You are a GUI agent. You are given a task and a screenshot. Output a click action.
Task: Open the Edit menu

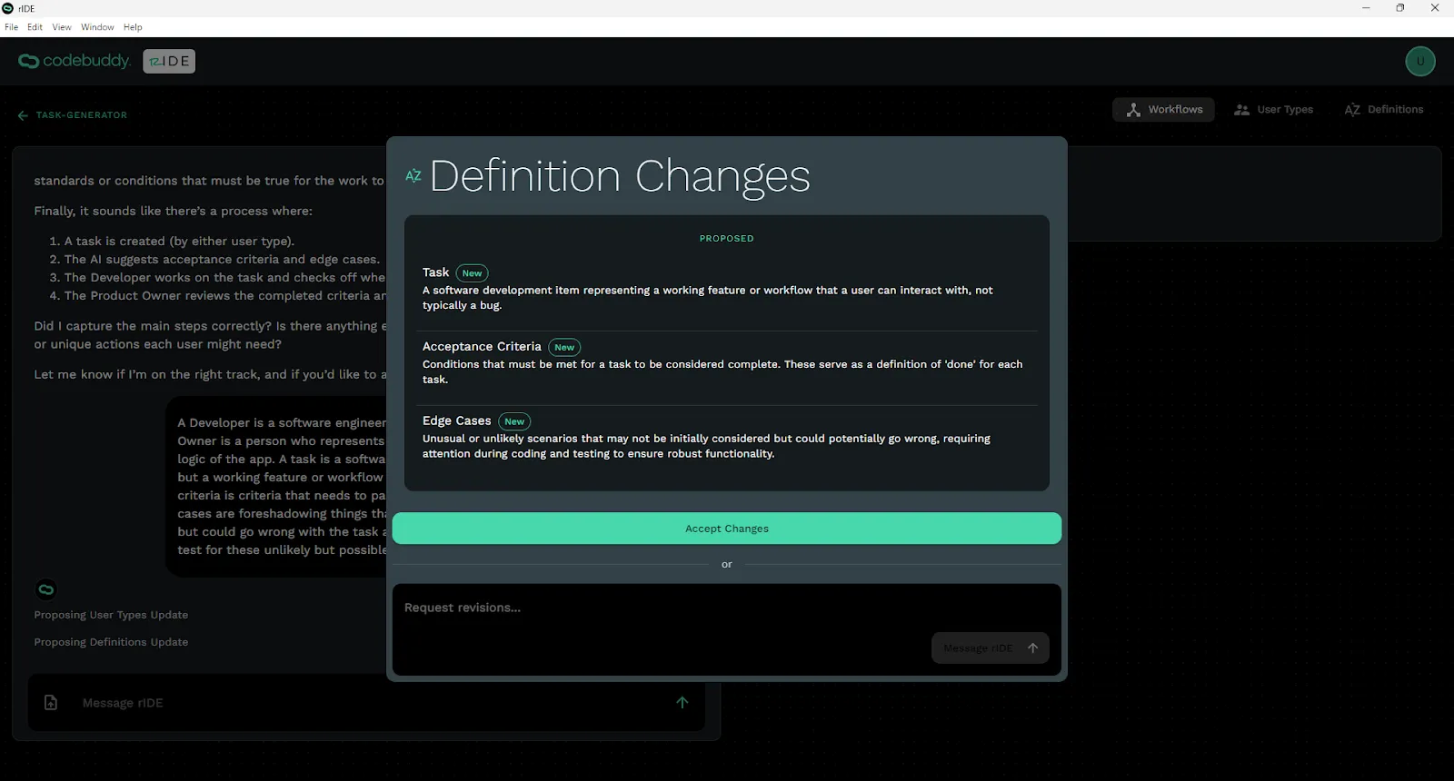35,27
